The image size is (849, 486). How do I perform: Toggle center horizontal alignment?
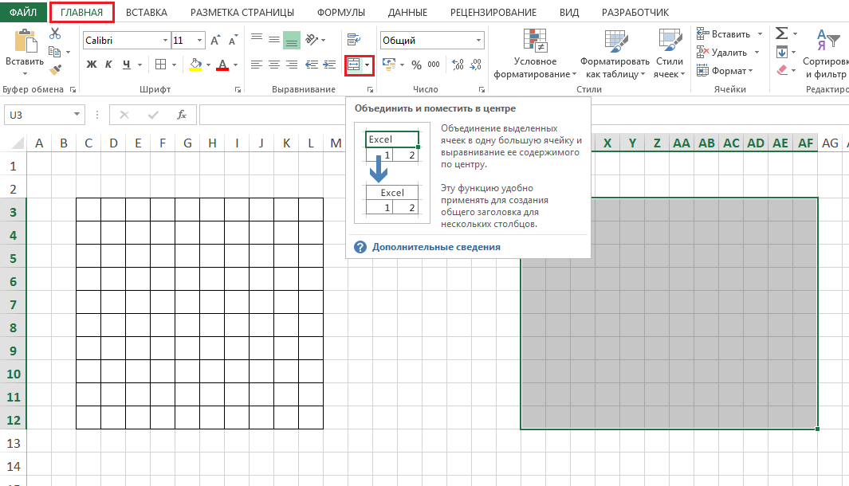273,65
